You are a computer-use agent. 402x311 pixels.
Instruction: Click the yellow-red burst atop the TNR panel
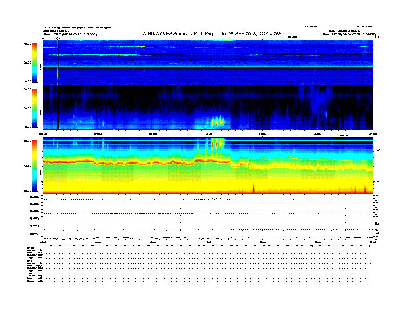[x=217, y=145]
